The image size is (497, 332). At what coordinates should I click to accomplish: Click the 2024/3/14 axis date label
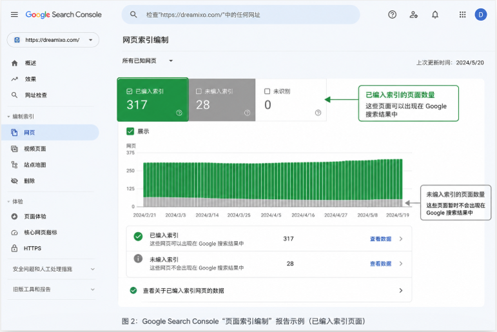[x=207, y=215]
